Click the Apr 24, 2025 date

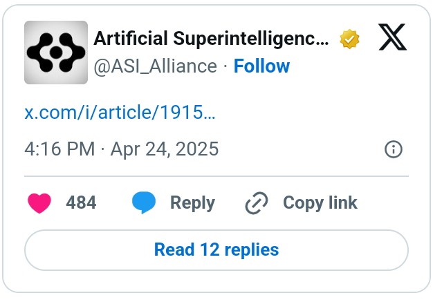click(x=165, y=149)
